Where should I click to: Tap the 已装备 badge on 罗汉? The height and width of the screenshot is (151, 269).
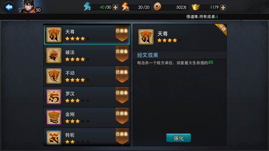pos(122,96)
